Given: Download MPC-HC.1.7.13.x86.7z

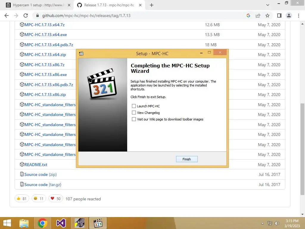Looking at the screenshot, I should (44, 65).
